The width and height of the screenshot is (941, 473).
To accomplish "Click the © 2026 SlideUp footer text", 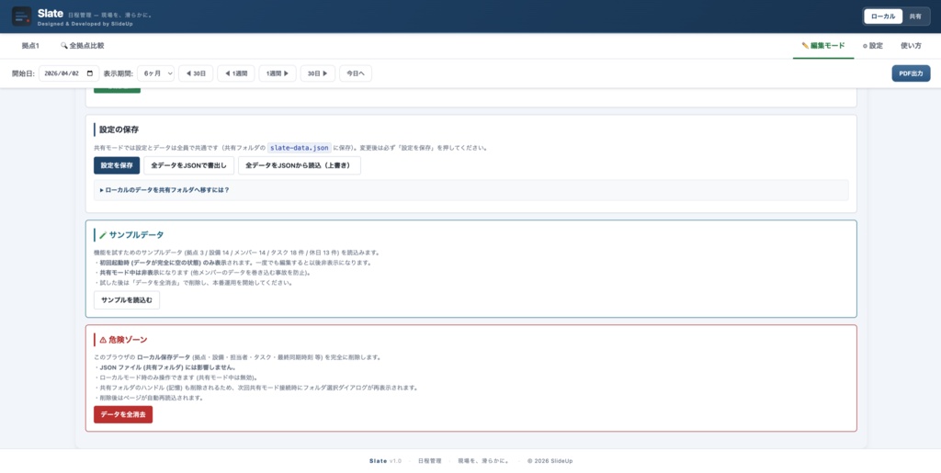I will pyautogui.click(x=550, y=461).
